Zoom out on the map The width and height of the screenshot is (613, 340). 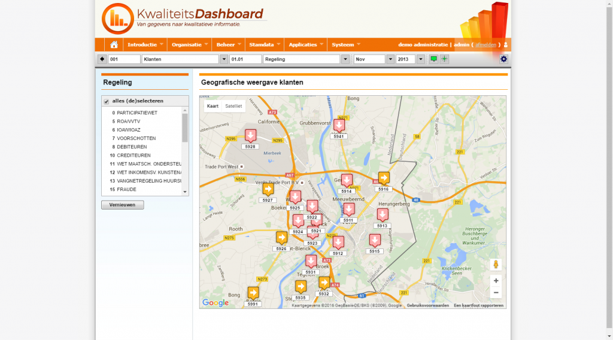click(495, 293)
